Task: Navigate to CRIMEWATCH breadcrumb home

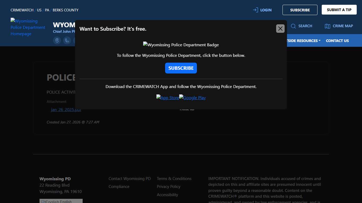Action: pyautogui.click(x=22, y=10)
